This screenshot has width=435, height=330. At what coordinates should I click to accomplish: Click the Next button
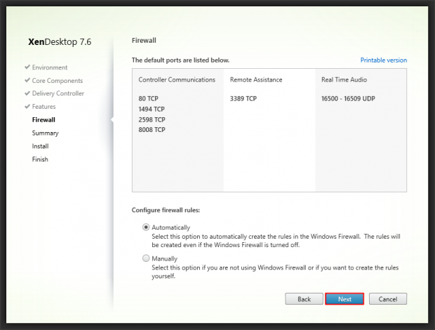pos(344,299)
